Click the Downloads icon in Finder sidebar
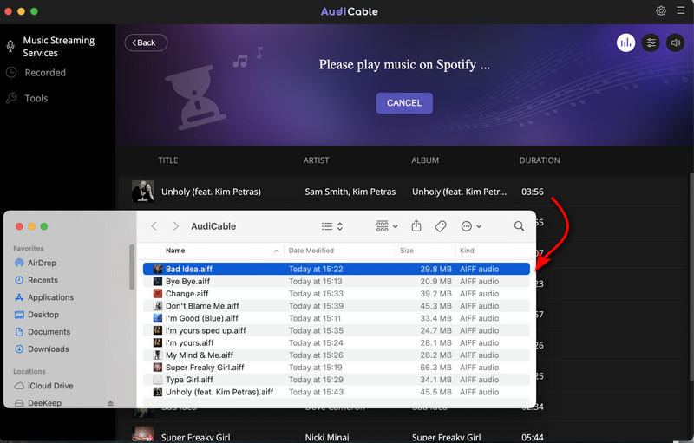This screenshot has height=443, width=694. coord(19,349)
